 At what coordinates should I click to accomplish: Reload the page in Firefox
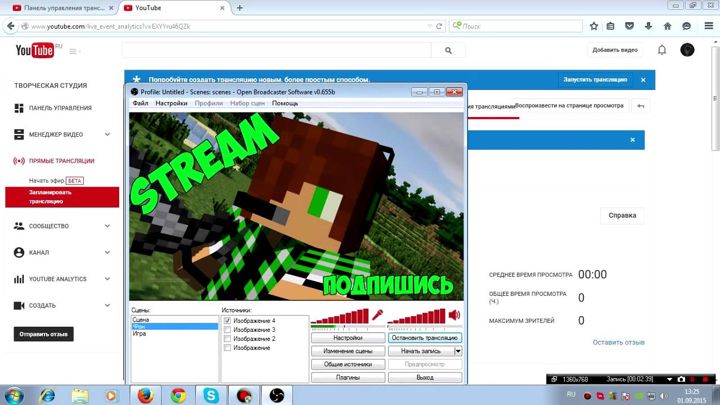coord(439,26)
